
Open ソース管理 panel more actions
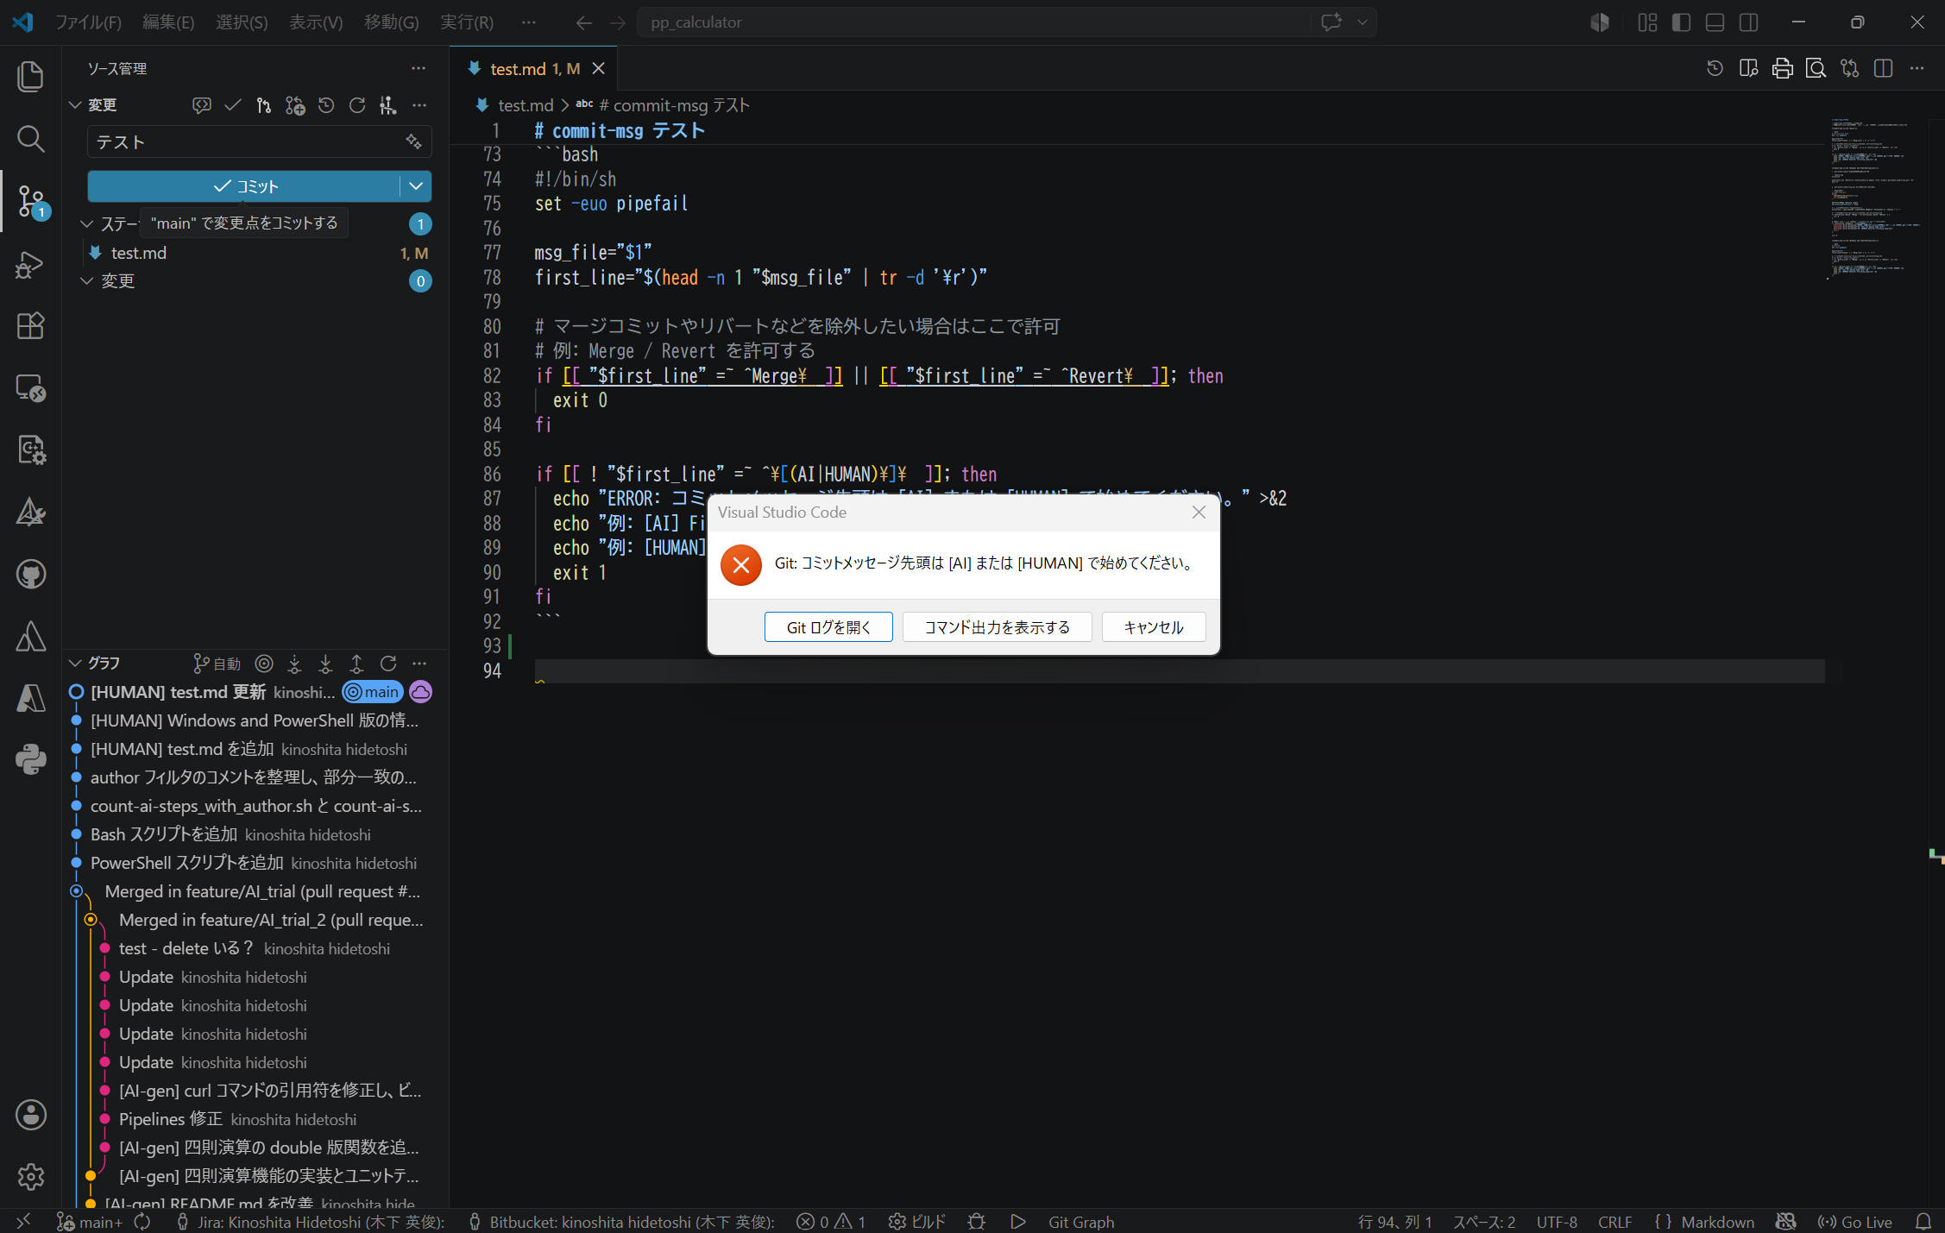coord(419,68)
